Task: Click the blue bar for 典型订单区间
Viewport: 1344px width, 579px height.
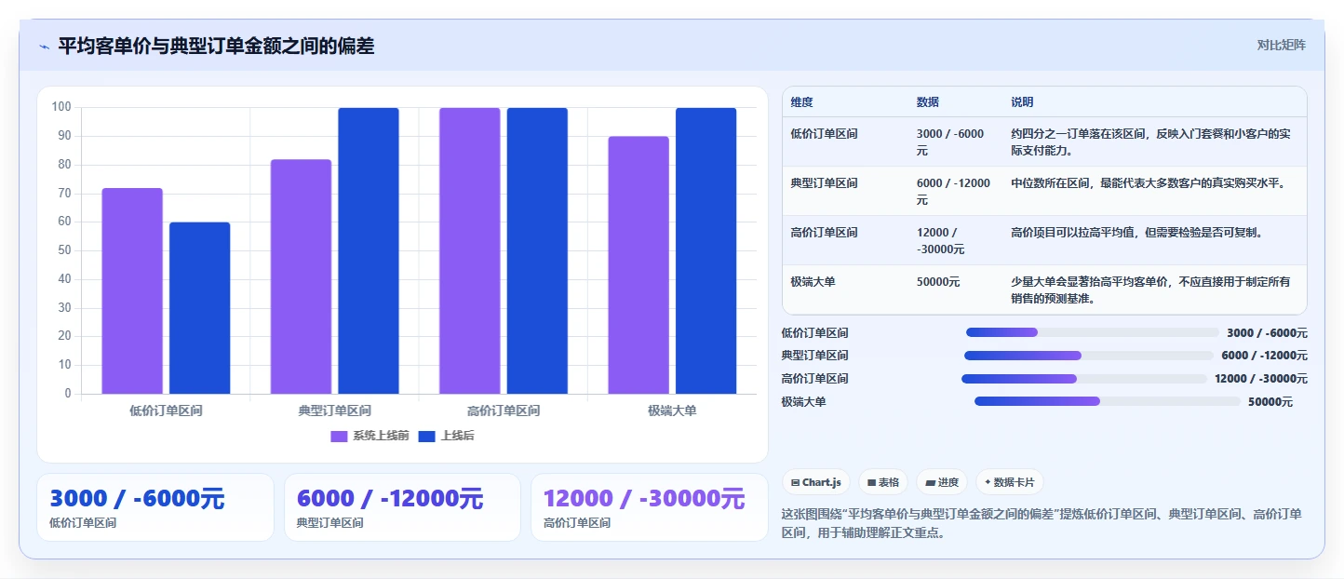Action: click(369, 250)
